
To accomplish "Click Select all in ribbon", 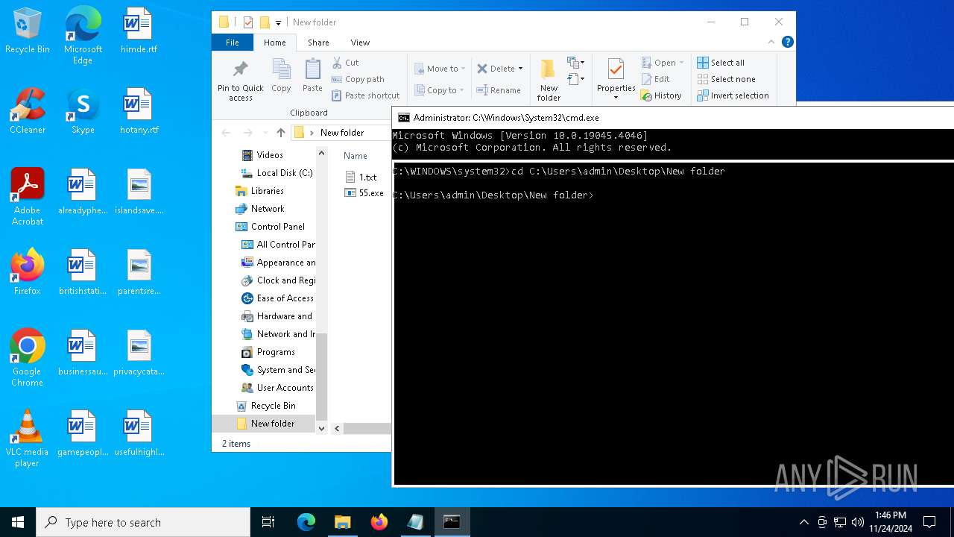I will point(721,63).
